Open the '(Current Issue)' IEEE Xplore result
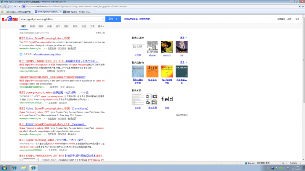This screenshot has width=305, height=171. 54,109
